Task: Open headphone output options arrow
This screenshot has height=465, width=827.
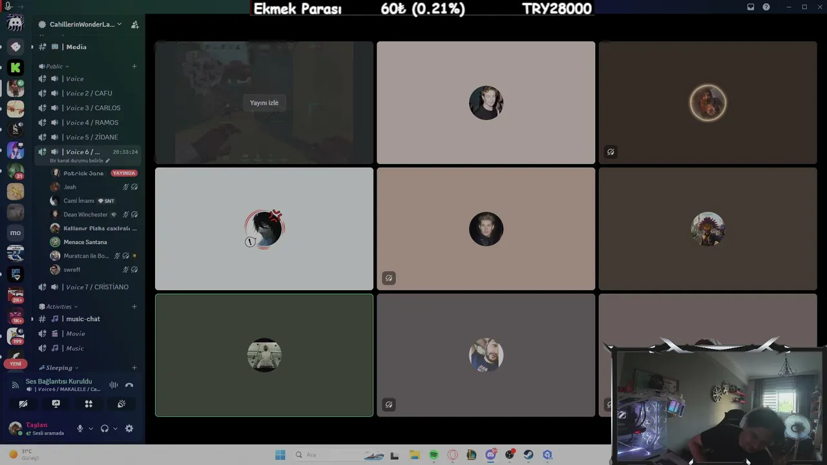Action: point(116,428)
